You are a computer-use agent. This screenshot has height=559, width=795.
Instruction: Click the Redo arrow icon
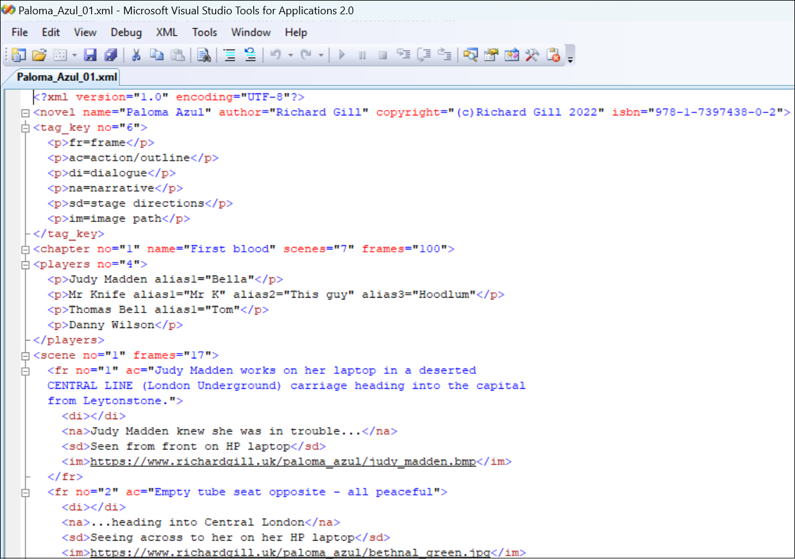point(306,55)
